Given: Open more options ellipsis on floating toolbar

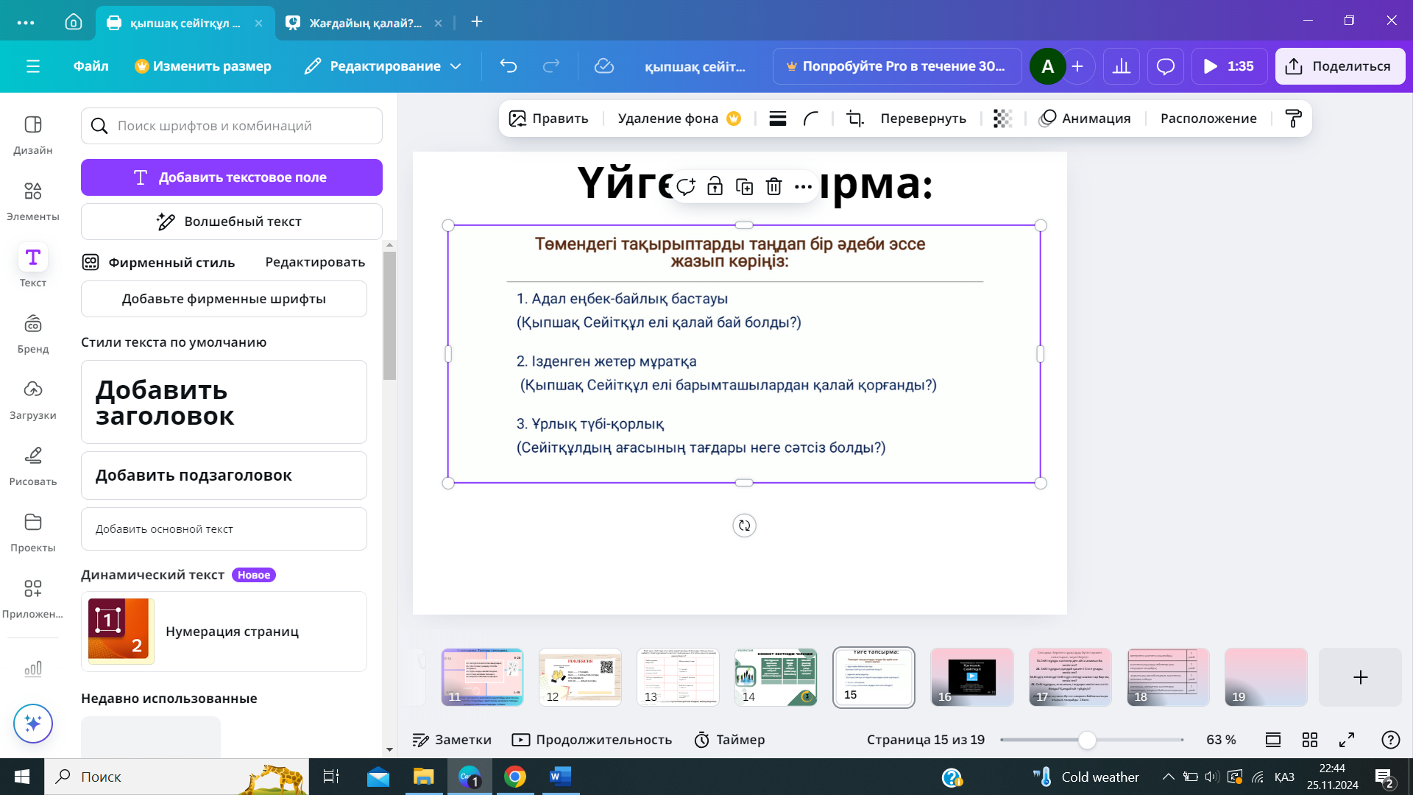Looking at the screenshot, I should pyautogui.click(x=803, y=186).
